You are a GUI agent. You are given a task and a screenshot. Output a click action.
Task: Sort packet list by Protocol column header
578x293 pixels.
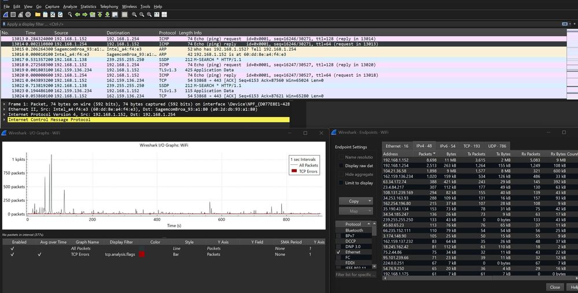(x=167, y=33)
